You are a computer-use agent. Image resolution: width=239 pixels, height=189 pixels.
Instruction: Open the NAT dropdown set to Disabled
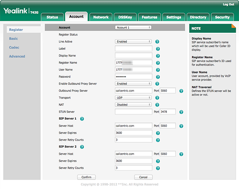[133, 104]
